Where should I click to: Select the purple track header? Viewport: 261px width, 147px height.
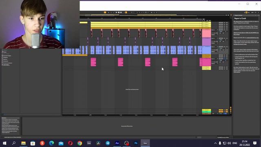click(206, 42)
